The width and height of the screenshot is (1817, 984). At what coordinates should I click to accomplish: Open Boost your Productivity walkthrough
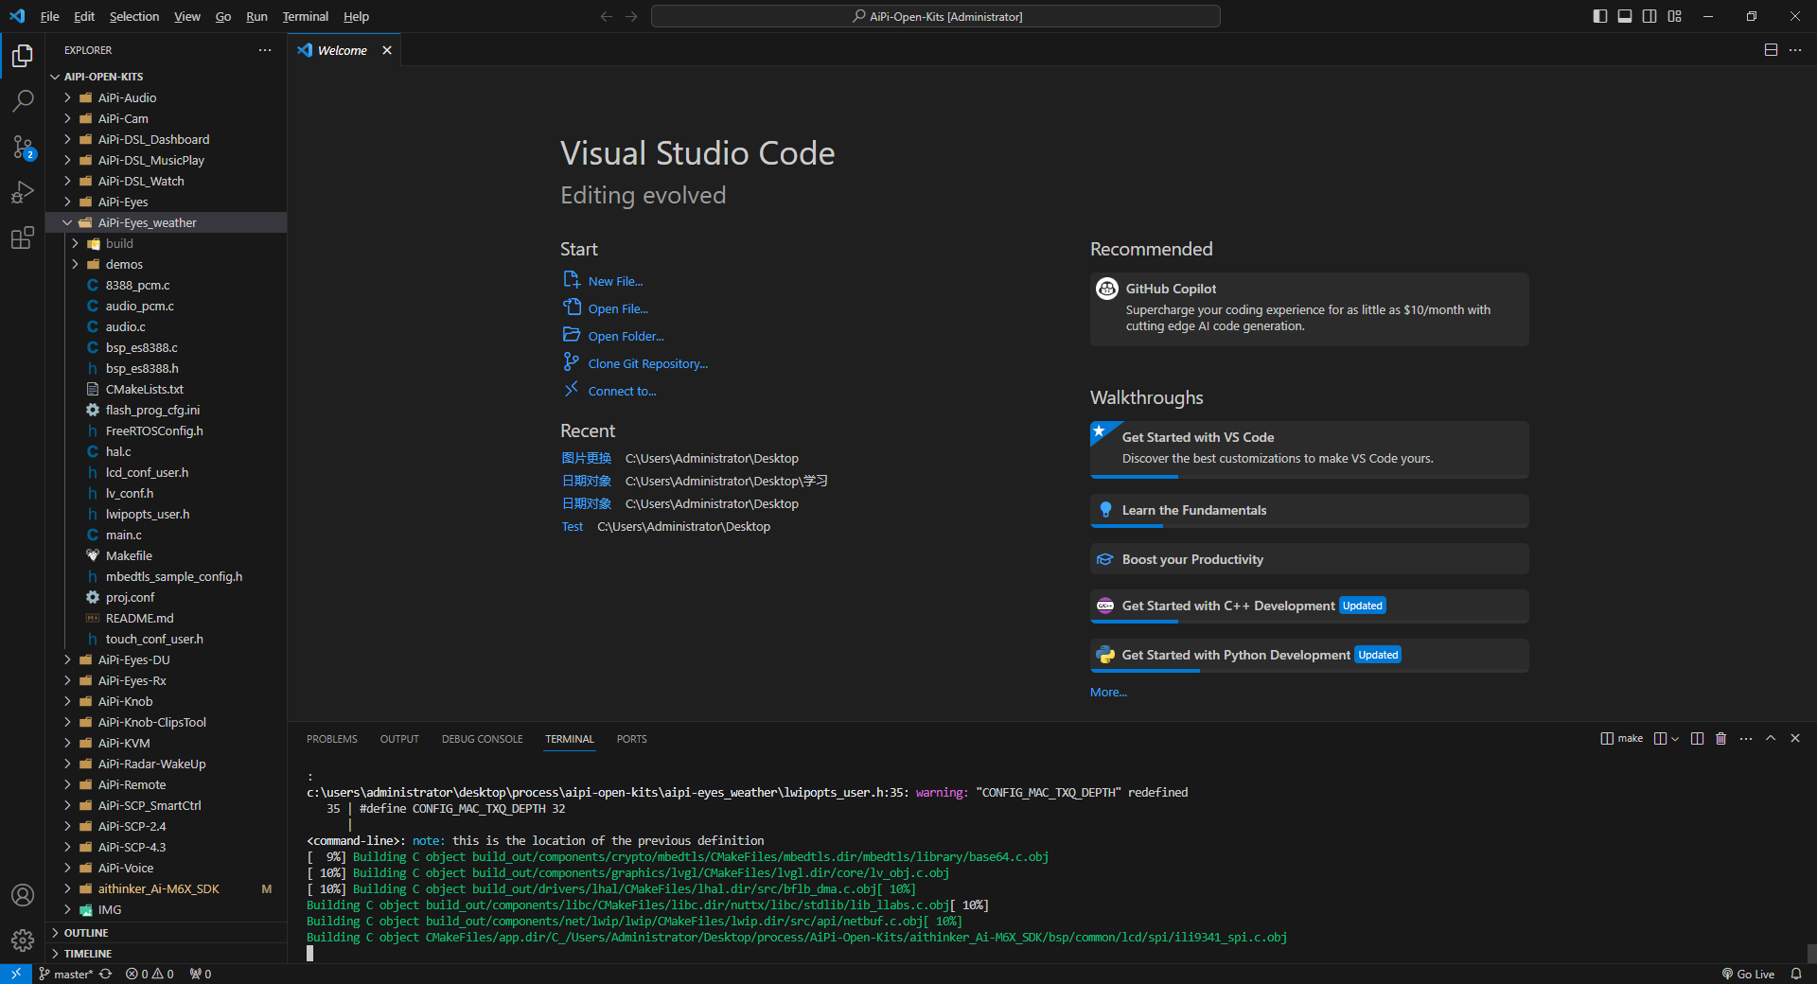[x=1309, y=559]
